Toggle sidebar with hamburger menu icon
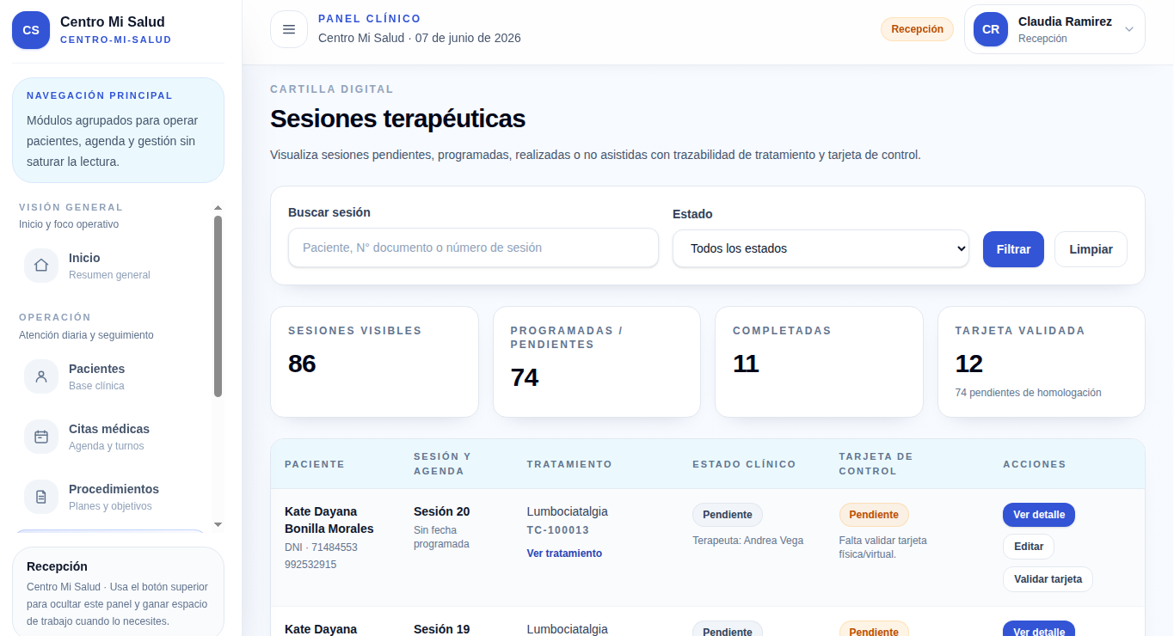 pyautogui.click(x=289, y=29)
